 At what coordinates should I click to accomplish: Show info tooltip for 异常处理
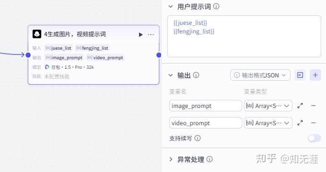coord(210,159)
